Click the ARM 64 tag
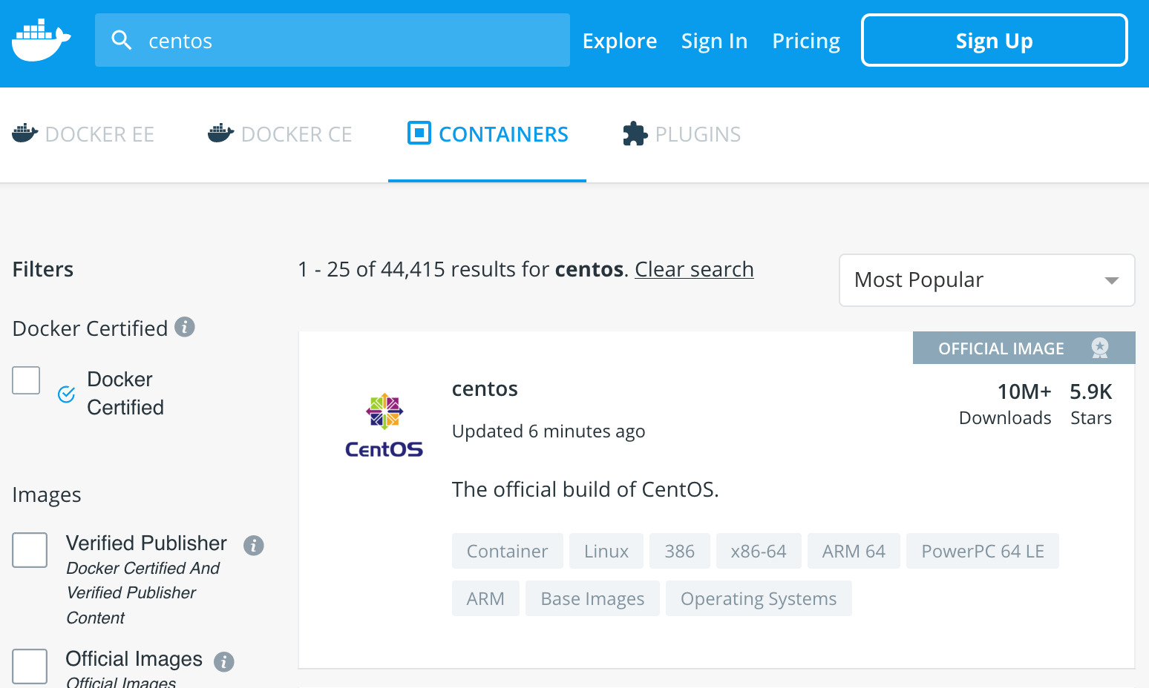This screenshot has width=1149, height=688. pos(854,551)
